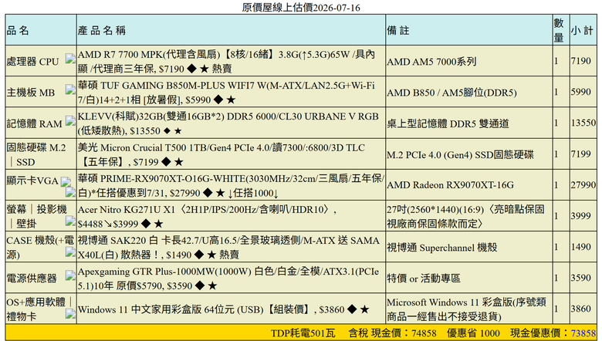The width and height of the screenshot is (602, 341).
Task: Click the motherboard subtotal 5990
Action: pyautogui.click(x=580, y=92)
